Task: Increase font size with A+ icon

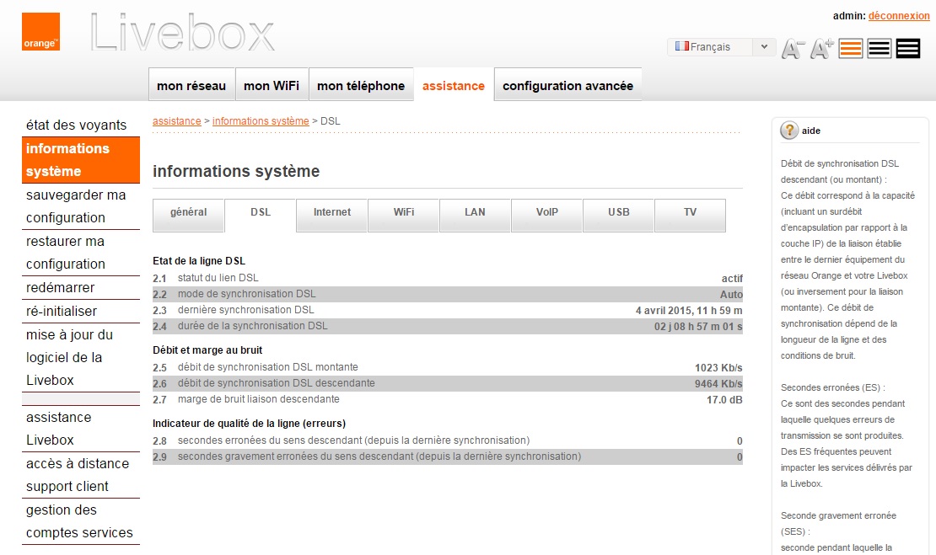Action: click(821, 48)
